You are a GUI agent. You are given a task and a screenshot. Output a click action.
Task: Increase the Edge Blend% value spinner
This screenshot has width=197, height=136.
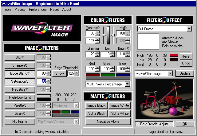48,72
